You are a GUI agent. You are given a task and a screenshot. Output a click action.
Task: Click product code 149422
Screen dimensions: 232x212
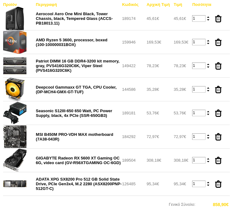129,66
